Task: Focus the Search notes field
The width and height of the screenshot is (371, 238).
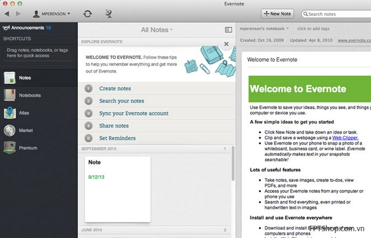Action: click(336, 14)
